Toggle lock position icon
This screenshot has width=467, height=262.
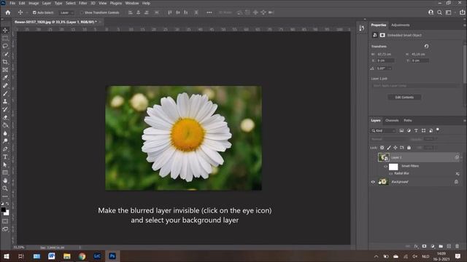point(395,148)
